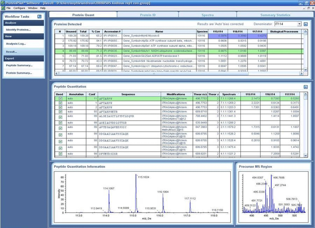Image resolution: width=315 pixels, height=228 pixels.
Task: Uncheck Used box for first AFTARPW row with Conf 11
Action: (60, 98)
